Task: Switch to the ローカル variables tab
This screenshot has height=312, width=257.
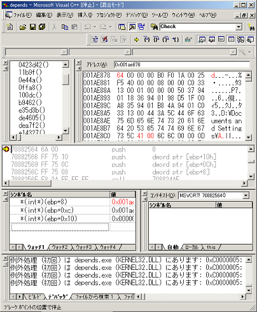Action: 191,247
